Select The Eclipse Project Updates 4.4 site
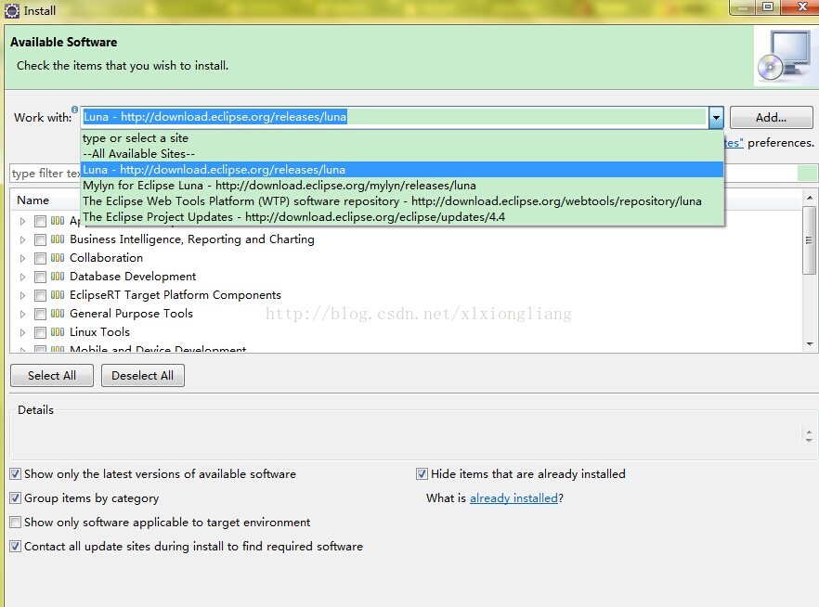 click(x=402, y=216)
